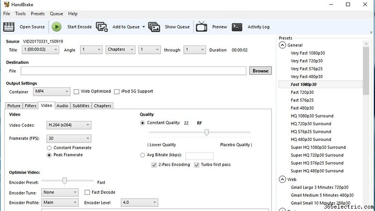The width and height of the screenshot is (375, 211).
Task: Enable the iPod 5G Support checkbox
Action: (x=117, y=92)
